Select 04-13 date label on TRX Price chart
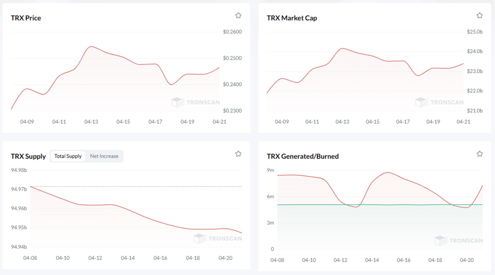This screenshot has width=495, height=275. coord(91,122)
